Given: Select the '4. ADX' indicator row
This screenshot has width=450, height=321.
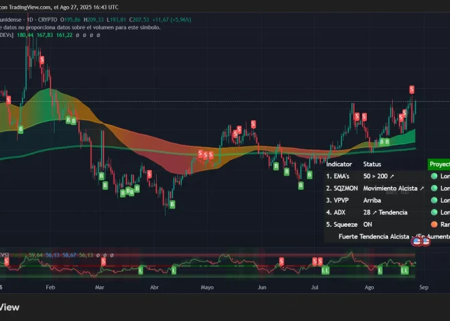Looking at the screenshot, I should pyautogui.click(x=339, y=212).
